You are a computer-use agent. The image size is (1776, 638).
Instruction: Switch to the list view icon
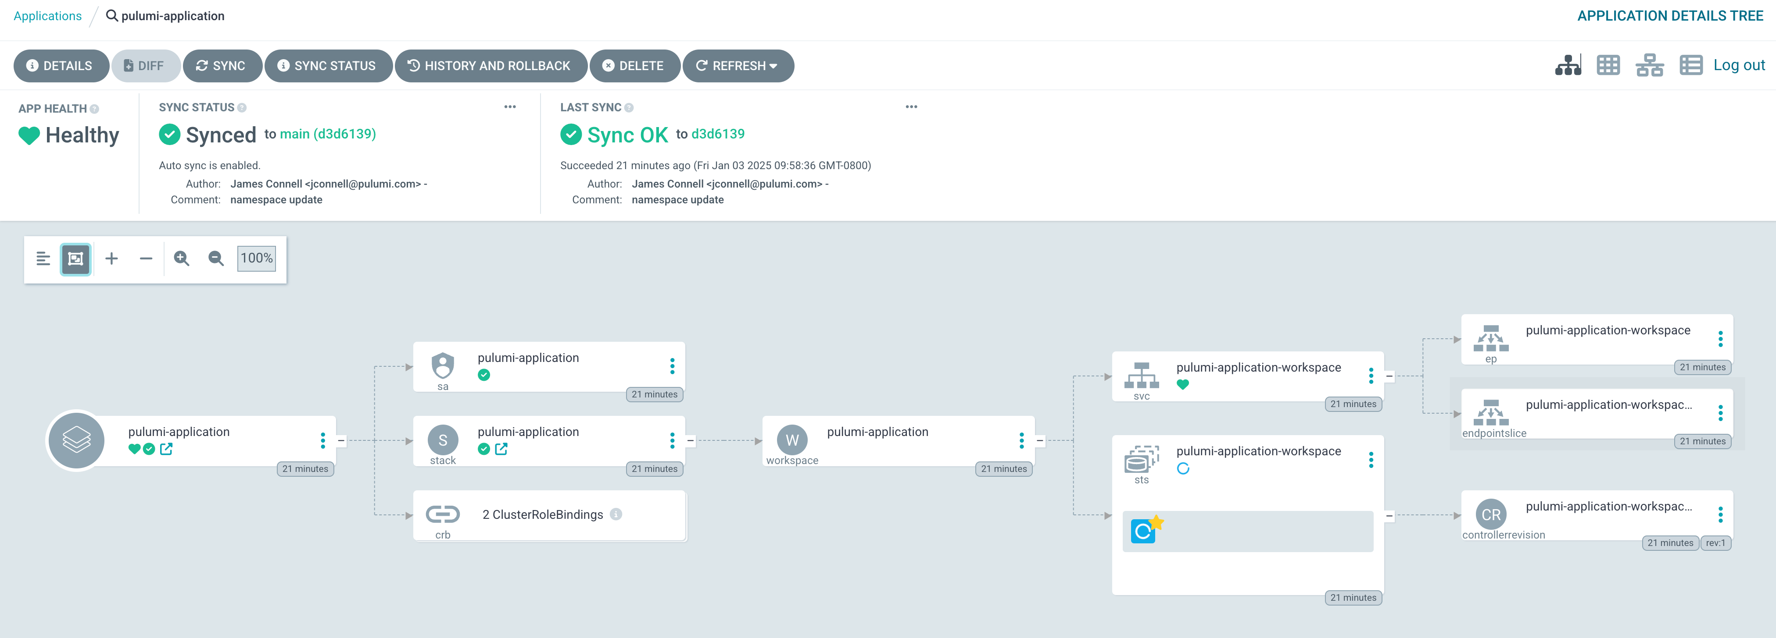point(1690,65)
